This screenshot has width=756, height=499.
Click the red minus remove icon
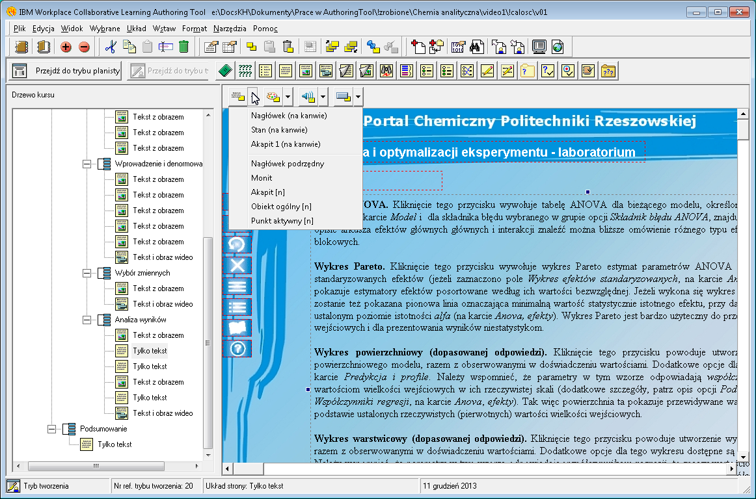[x=84, y=47]
